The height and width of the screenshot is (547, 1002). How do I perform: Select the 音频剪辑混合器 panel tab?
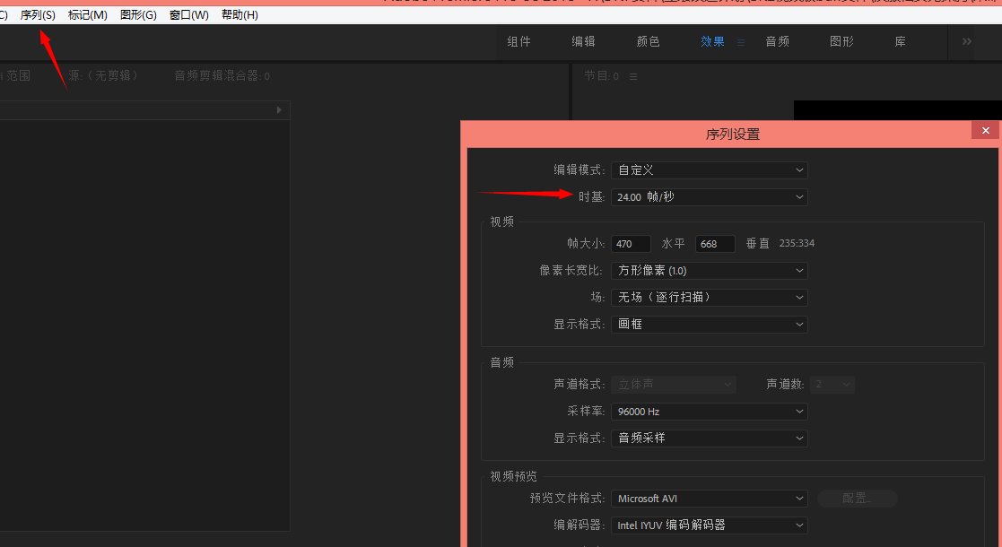(222, 75)
